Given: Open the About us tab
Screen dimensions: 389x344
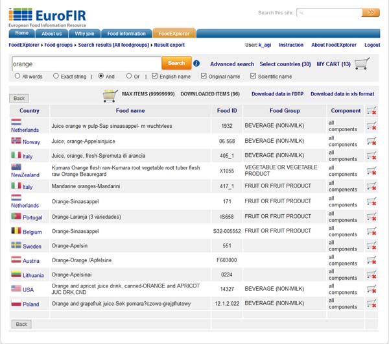Looking at the screenshot, I should tap(52, 33).
